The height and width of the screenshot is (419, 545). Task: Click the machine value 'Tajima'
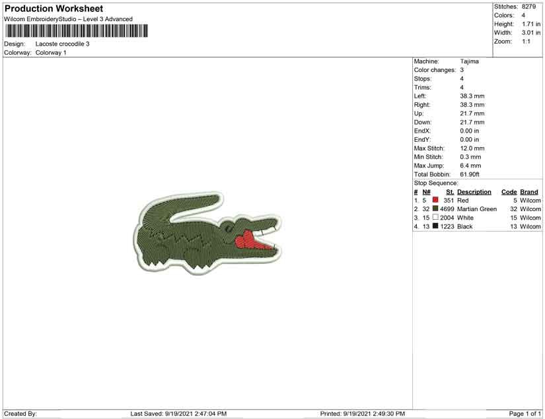click(x=470, y=61)
